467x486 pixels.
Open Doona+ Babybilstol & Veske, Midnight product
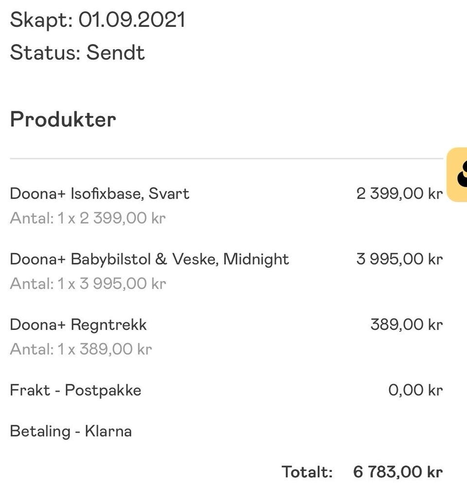149,259
